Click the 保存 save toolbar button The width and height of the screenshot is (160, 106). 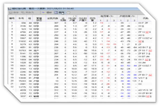coord(14,12)
